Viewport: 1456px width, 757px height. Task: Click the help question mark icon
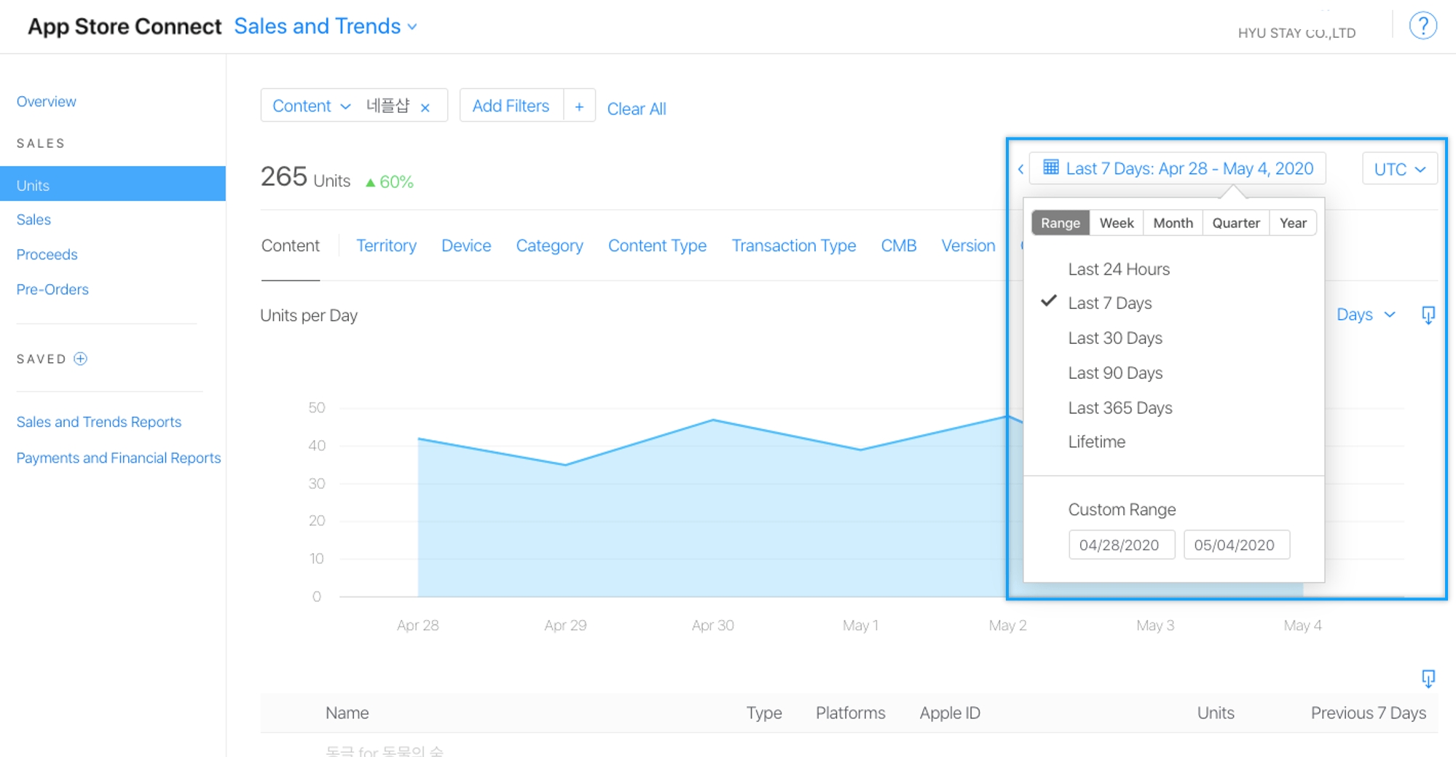point(1422,26)
